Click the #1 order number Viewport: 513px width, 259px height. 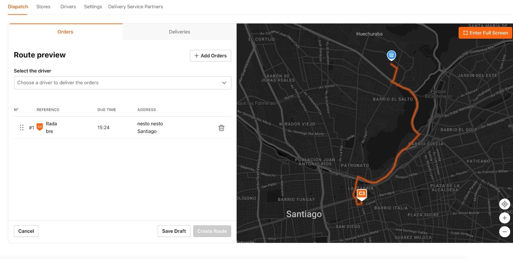pyautogui.click(x=32, y=127)
